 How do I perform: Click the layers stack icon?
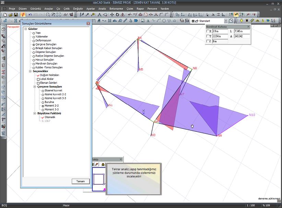[x=182, y=21]
